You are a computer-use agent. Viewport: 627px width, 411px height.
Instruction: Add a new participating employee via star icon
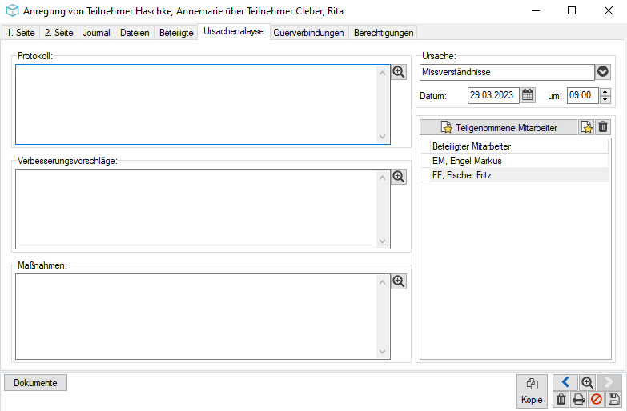(587, 127)
